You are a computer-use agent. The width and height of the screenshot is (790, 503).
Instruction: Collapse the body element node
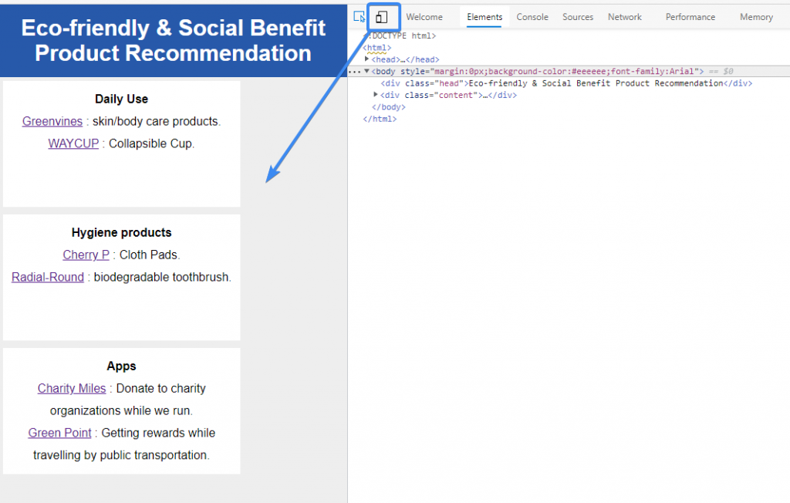click(366, 71)
